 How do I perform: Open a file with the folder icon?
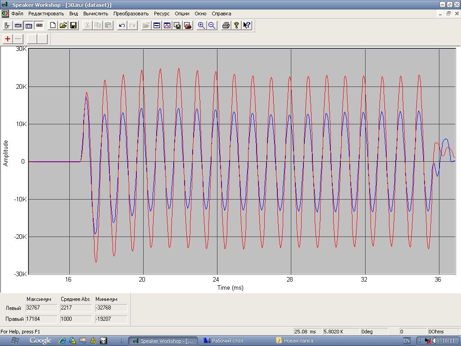click(63, 26)
